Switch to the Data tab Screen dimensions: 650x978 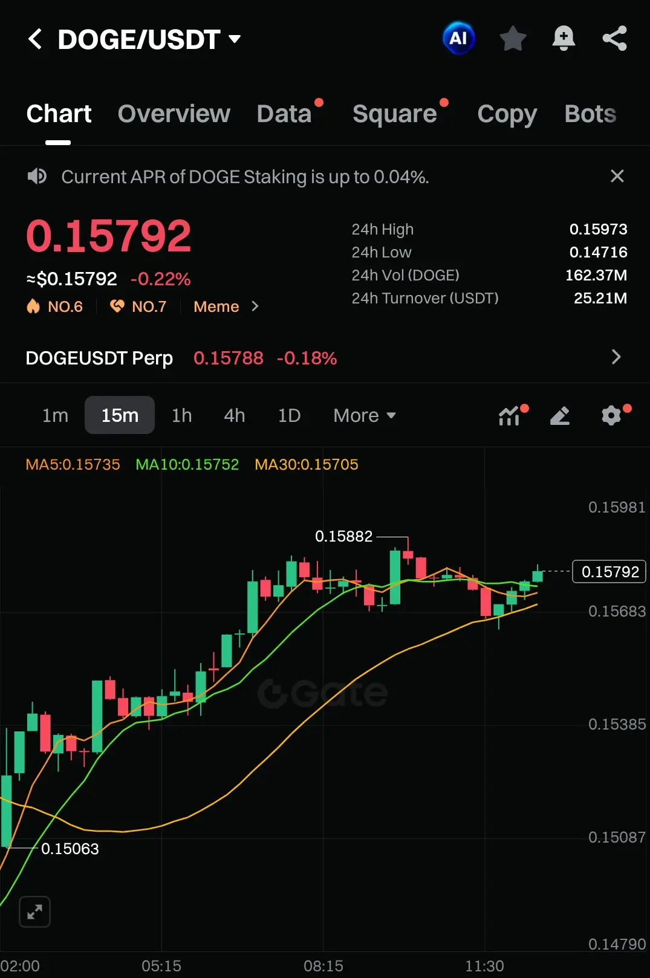coord(284,114)
